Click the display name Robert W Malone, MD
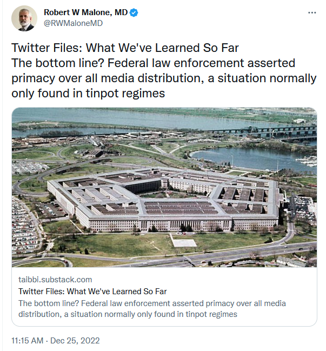 point(85,12)
